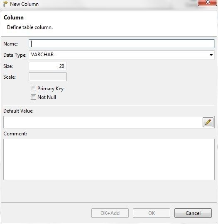Close the New Column dialog

[x=207, y=2]
